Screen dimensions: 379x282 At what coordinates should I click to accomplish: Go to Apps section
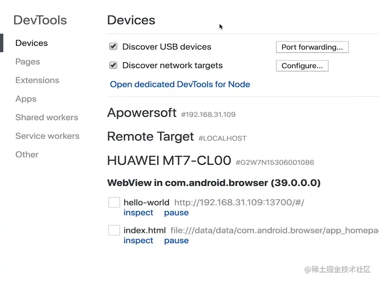coord(26,99)
